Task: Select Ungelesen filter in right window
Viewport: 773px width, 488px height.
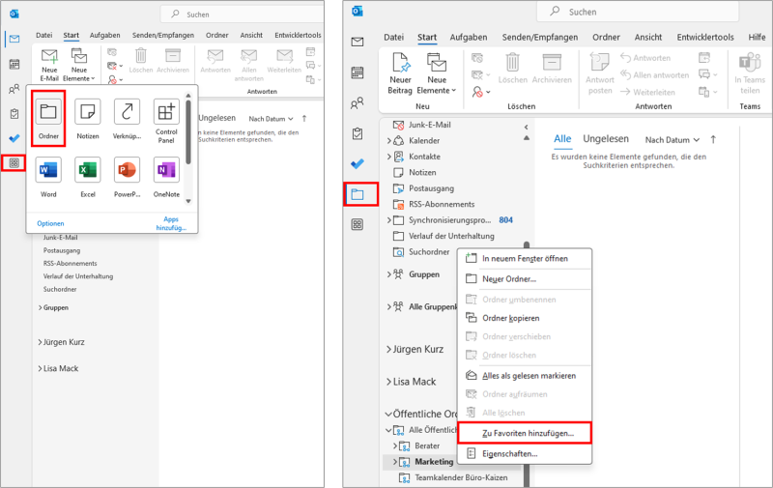Action: 606,139
